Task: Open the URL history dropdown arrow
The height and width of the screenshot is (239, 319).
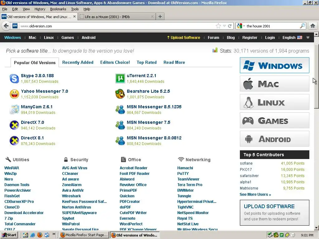Action: coord(224,26)
